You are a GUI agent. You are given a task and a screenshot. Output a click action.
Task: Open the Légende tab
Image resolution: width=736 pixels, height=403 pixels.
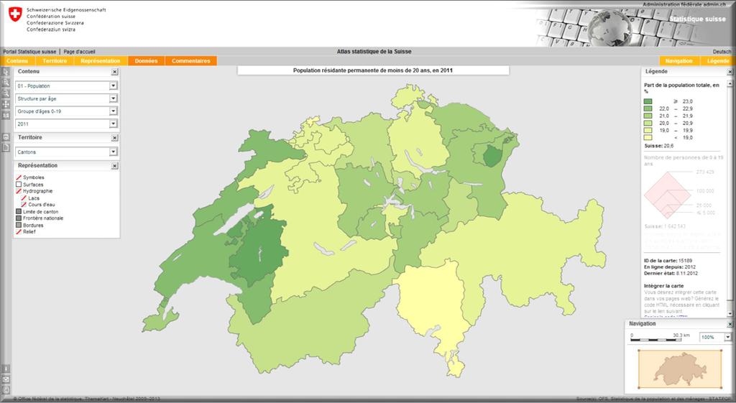coord(718,61)
